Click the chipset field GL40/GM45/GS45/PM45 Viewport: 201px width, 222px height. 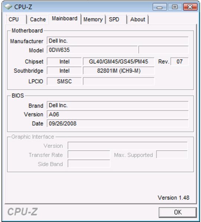click(x=119, y=61)
